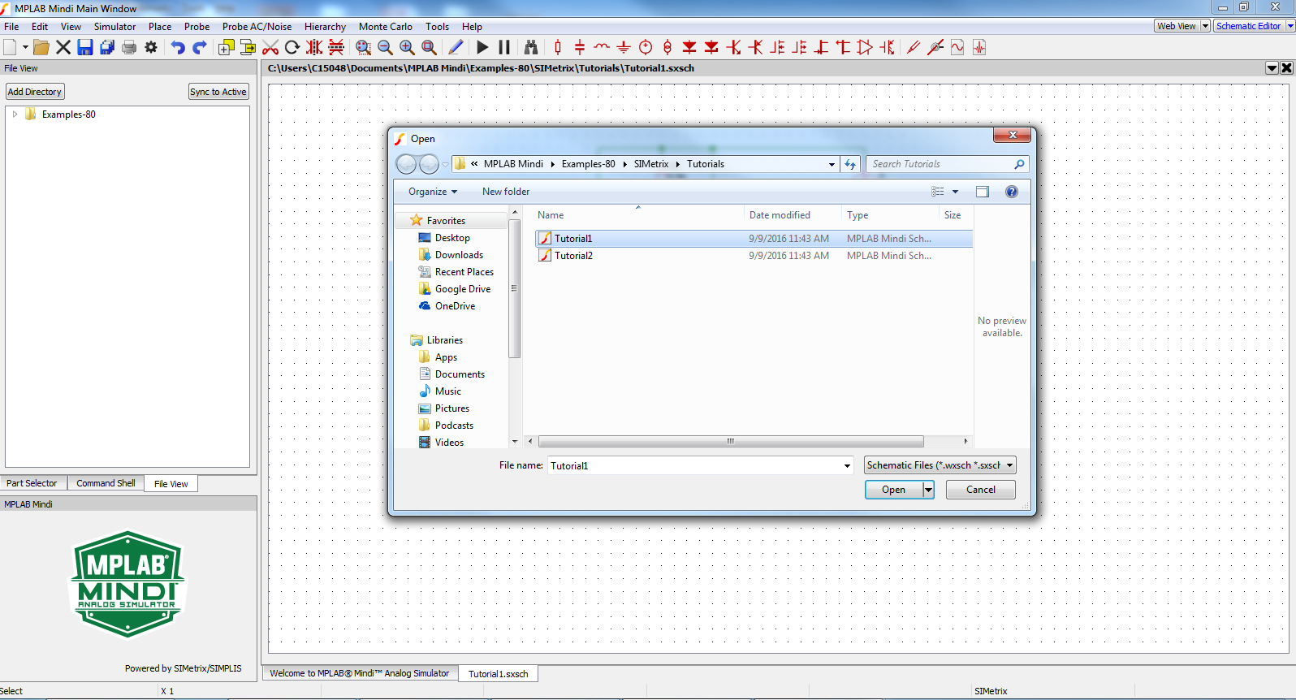Open the Organize dropdown menu
Viewport: 1296px width, 700px height.
[x=433, y=192]
